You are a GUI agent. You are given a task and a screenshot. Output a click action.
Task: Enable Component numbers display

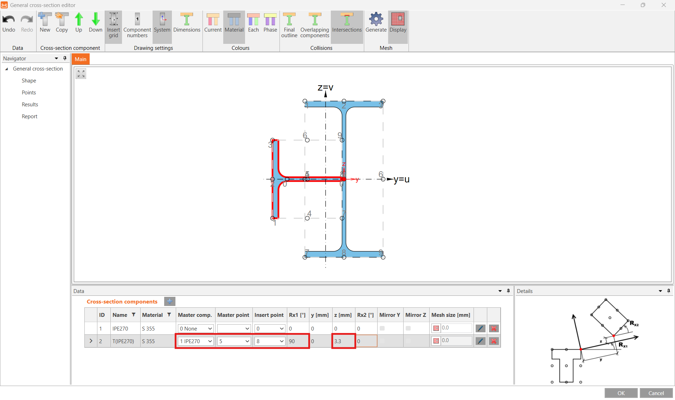tap(137, 26)
